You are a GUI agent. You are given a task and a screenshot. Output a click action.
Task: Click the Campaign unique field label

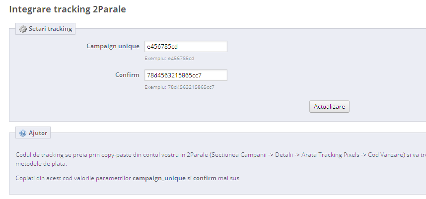click(x=113, y=46)
